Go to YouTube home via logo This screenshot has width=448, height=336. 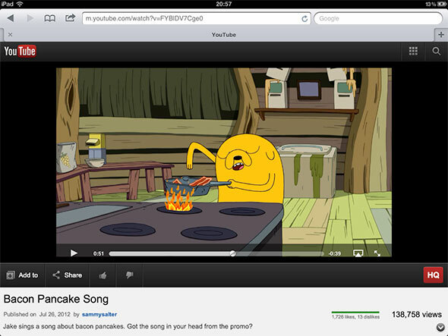click(20, 52)
